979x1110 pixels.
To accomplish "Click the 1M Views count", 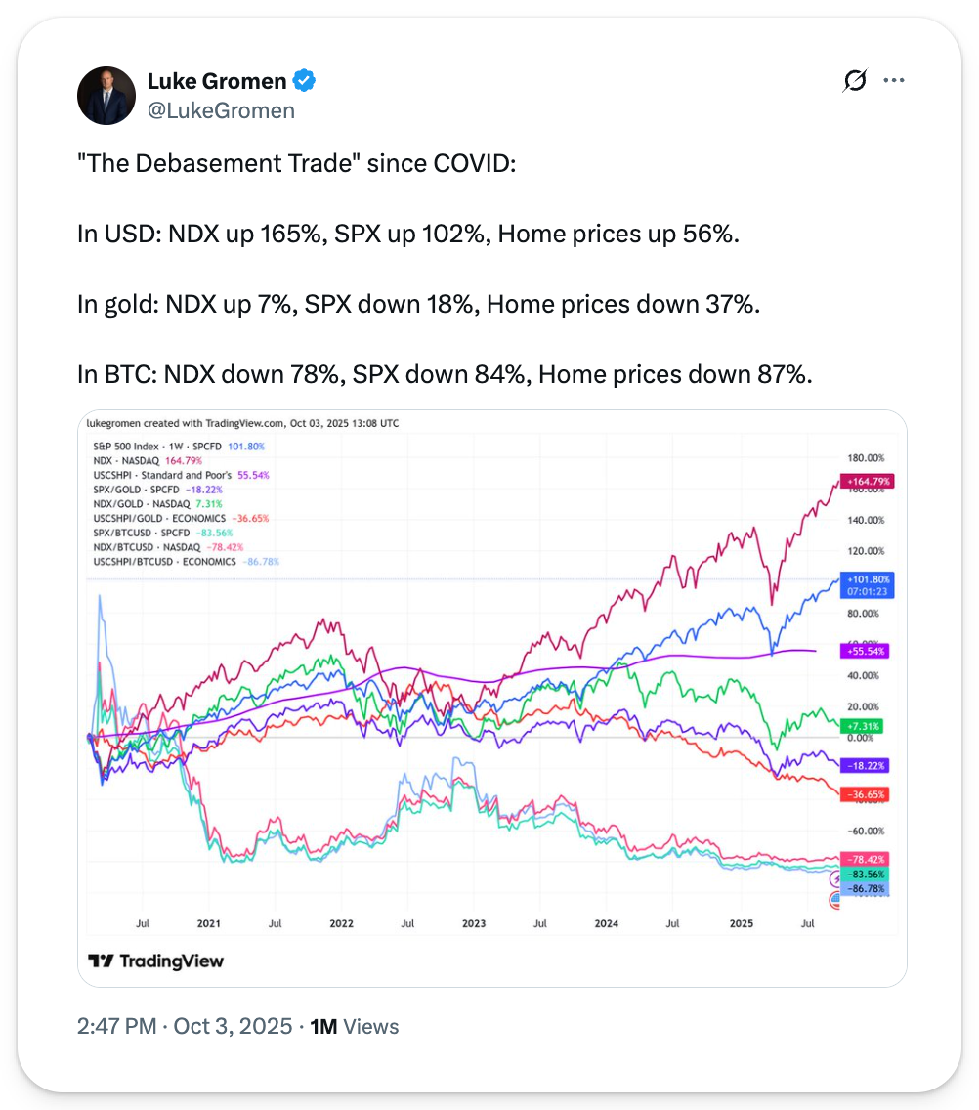I will (x=354, y=1026).
